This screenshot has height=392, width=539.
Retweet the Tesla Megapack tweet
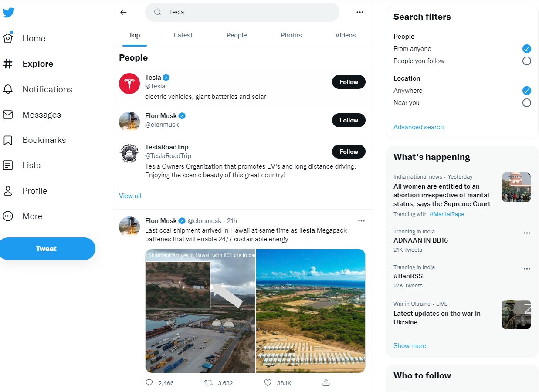[209, 383]
